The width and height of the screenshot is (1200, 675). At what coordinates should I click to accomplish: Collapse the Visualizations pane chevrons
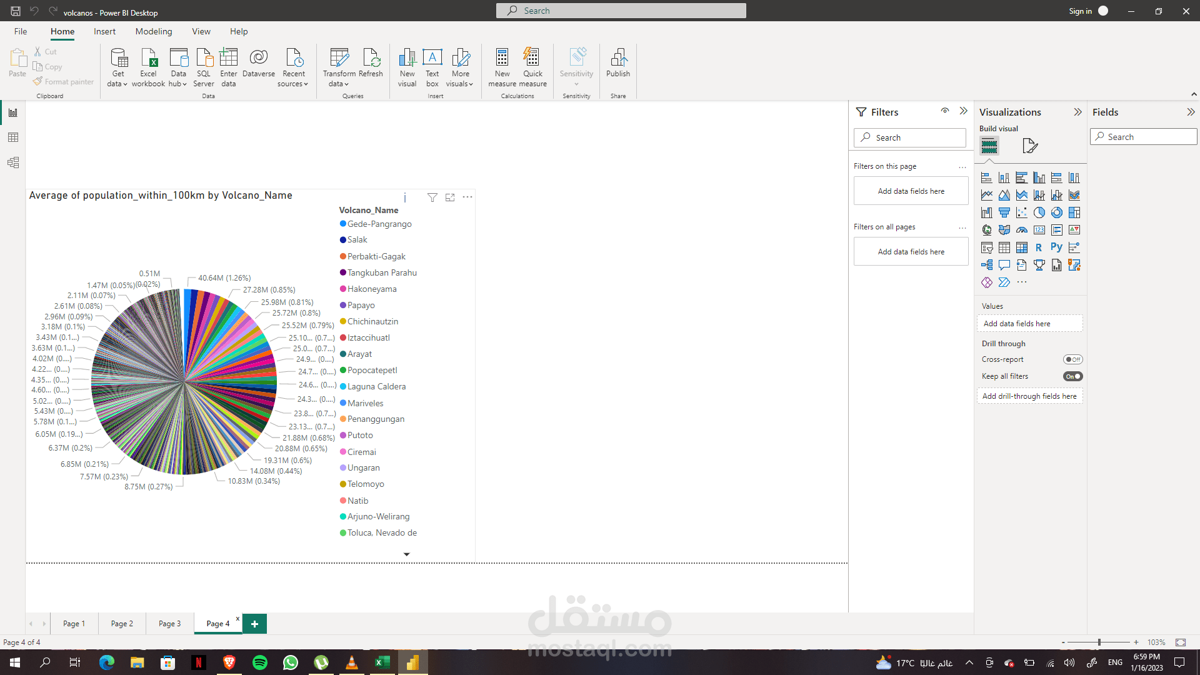1077,112
